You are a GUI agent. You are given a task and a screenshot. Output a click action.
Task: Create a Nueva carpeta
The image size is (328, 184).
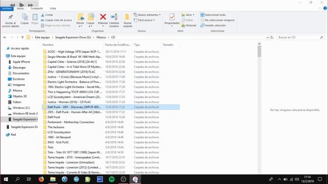127,20
